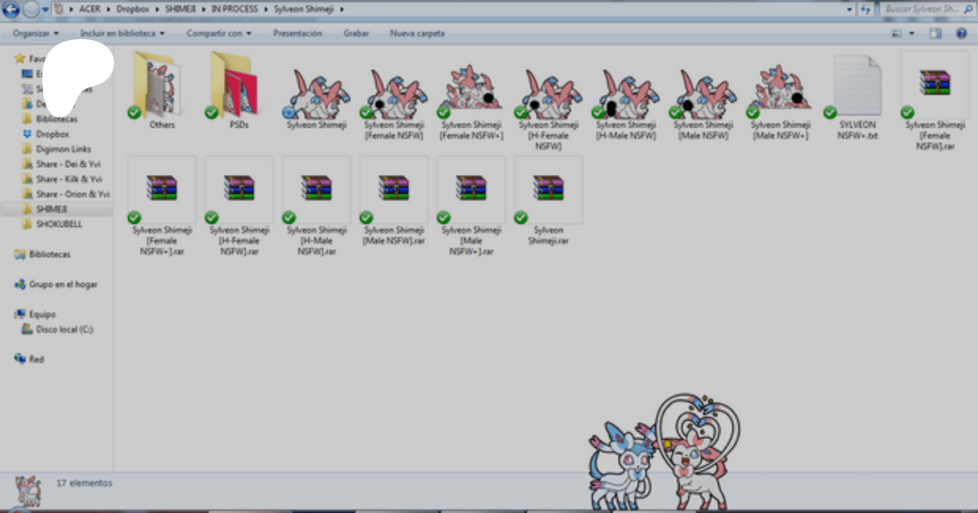Open the Incluir en biblioteca menu

click(x=122, y=34)
